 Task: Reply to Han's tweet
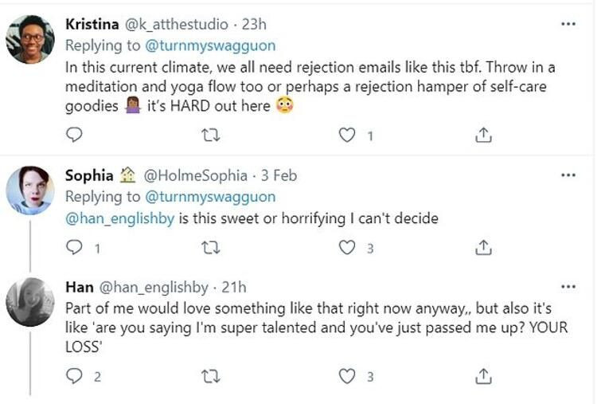(x=74, y=376)
